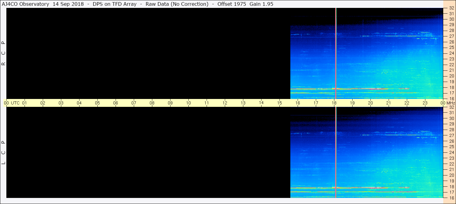Select the 18 MHz label on the RCP scale
Viewport: 456px width, 204px height.
[x=451, y=87]
